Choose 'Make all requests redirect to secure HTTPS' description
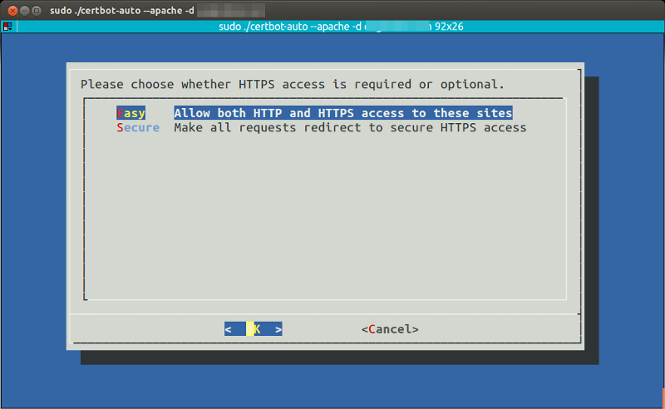This screenshot has height=409, width=665. [x=350, y=127]
